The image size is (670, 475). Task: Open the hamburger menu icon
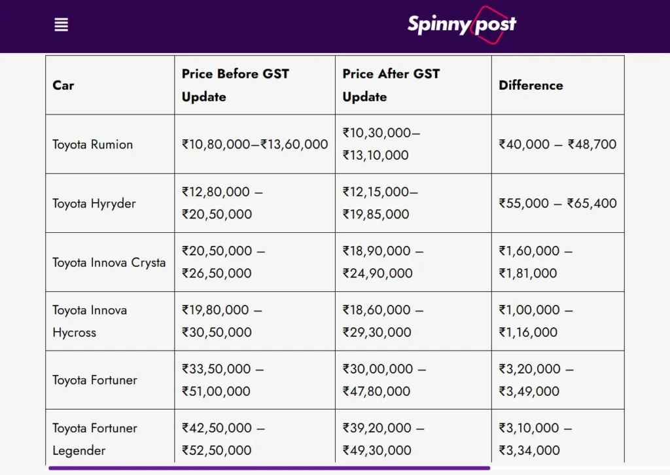pyautogui.click(x=62, y=25)
